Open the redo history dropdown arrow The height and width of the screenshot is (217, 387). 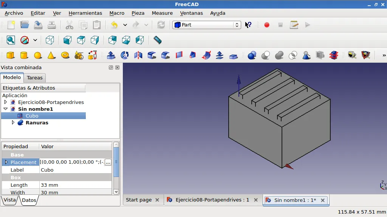146,25
